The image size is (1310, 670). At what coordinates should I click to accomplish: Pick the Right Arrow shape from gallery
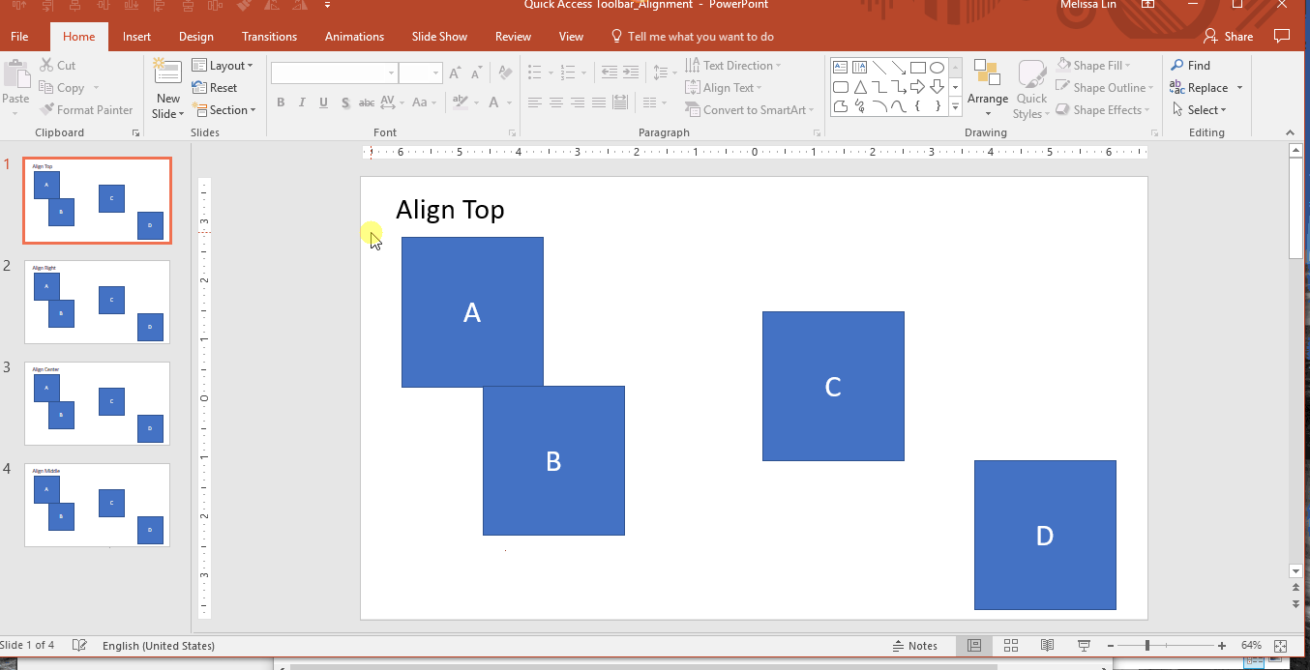pos(917,87)
